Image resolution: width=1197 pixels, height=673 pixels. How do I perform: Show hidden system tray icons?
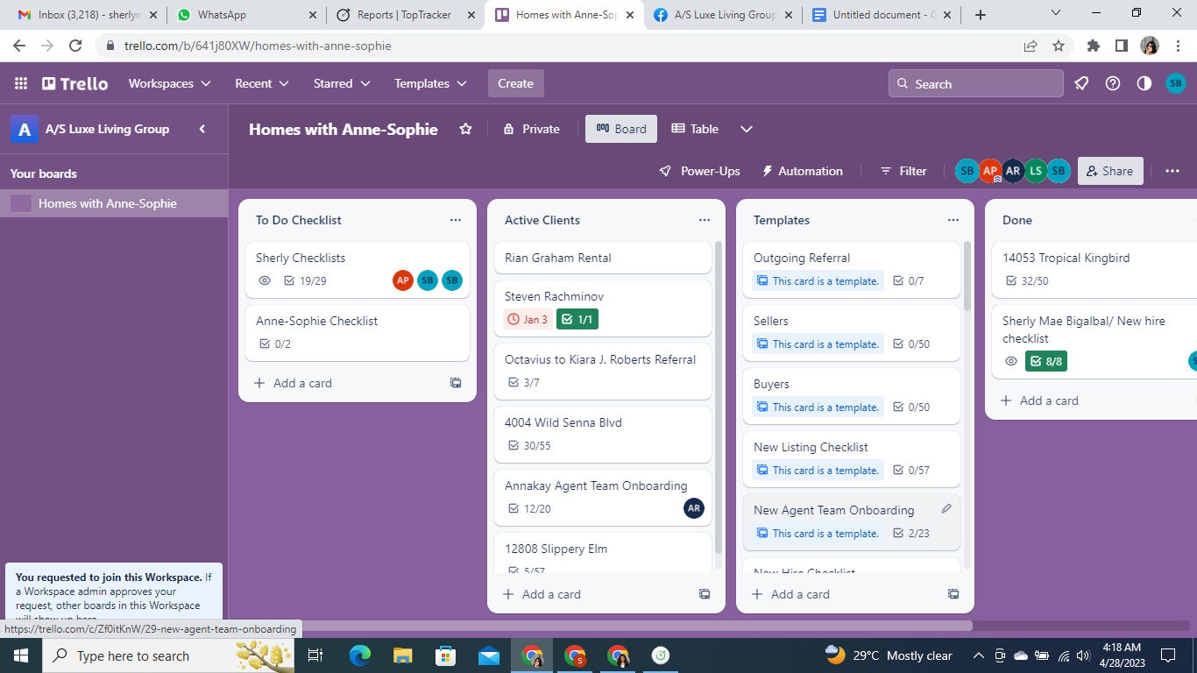pyautogui.click(x=978, y=655)
